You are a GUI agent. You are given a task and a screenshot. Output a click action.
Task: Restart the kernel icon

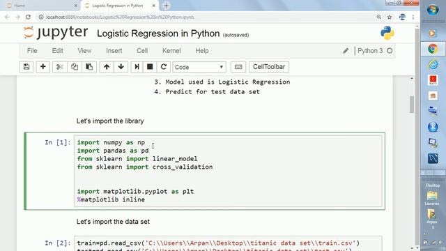pyautogui.click(x=164, y=67)
